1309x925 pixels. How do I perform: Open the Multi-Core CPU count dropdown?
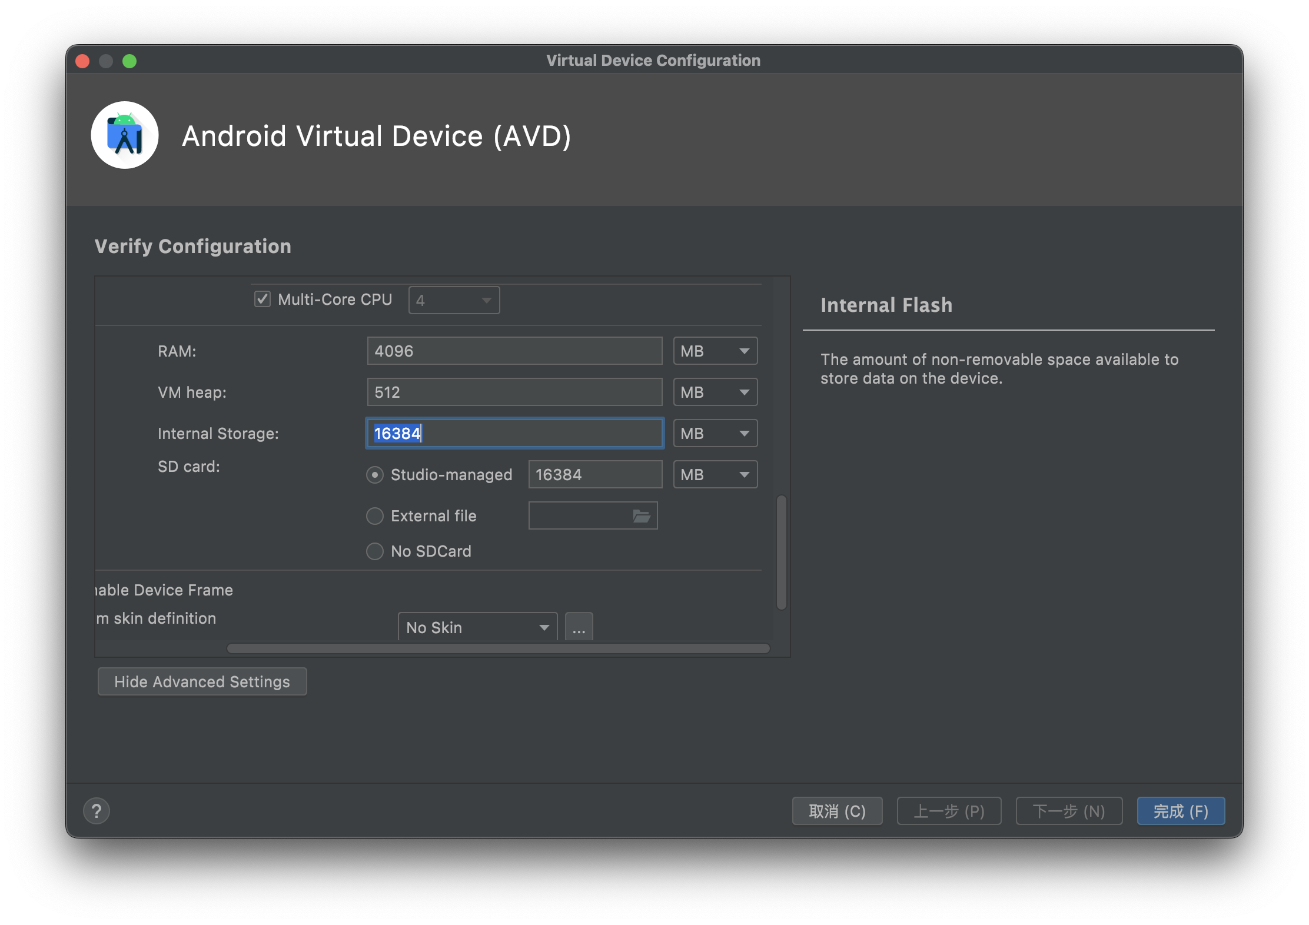click(454, 300)
